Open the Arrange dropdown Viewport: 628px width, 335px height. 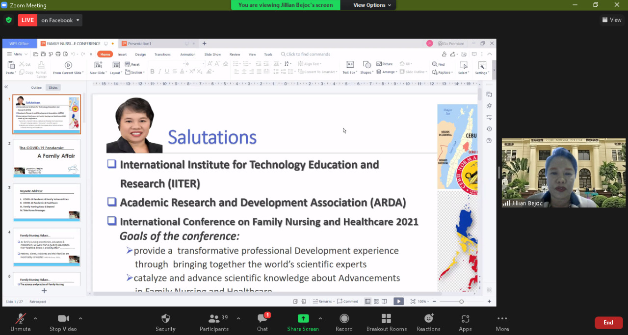pos(387,72)
